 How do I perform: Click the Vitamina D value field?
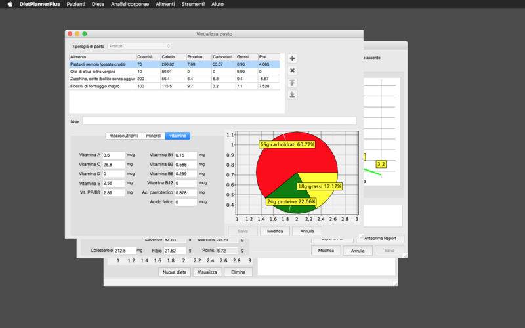coord(114,174)
